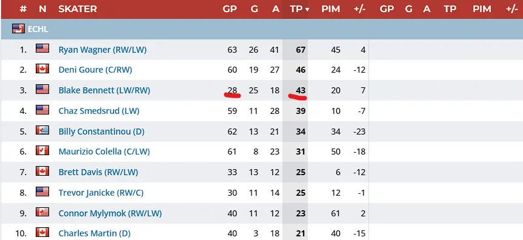The width and height of the screenshot is (523, 240).
Task: Sort table by first GP column header
Action: tap(230, 9)
